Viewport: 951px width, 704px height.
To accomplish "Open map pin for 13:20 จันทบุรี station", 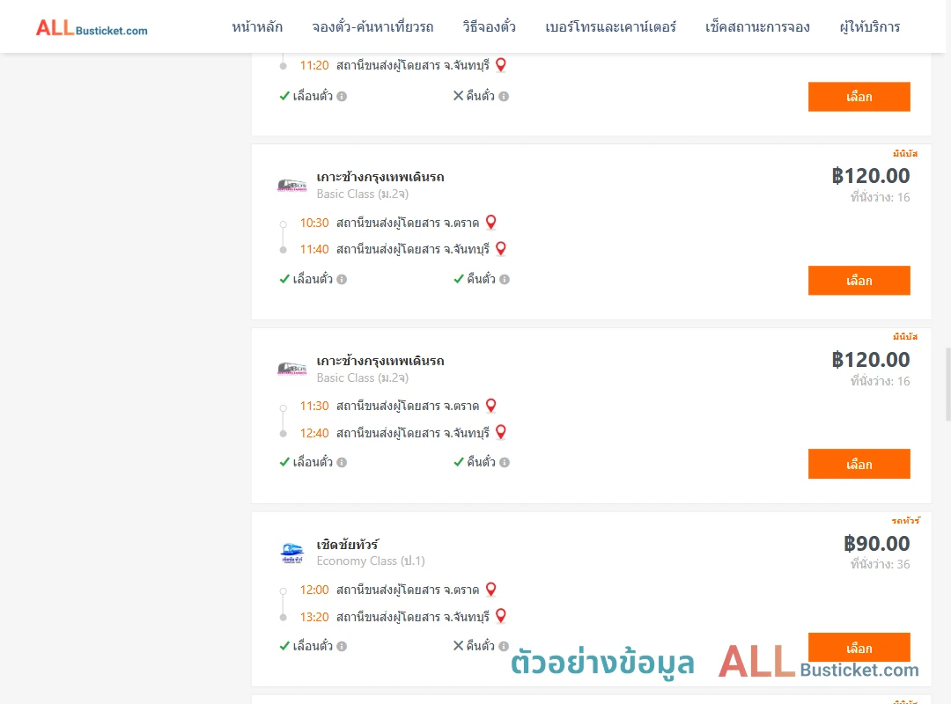I will point(501,616).
